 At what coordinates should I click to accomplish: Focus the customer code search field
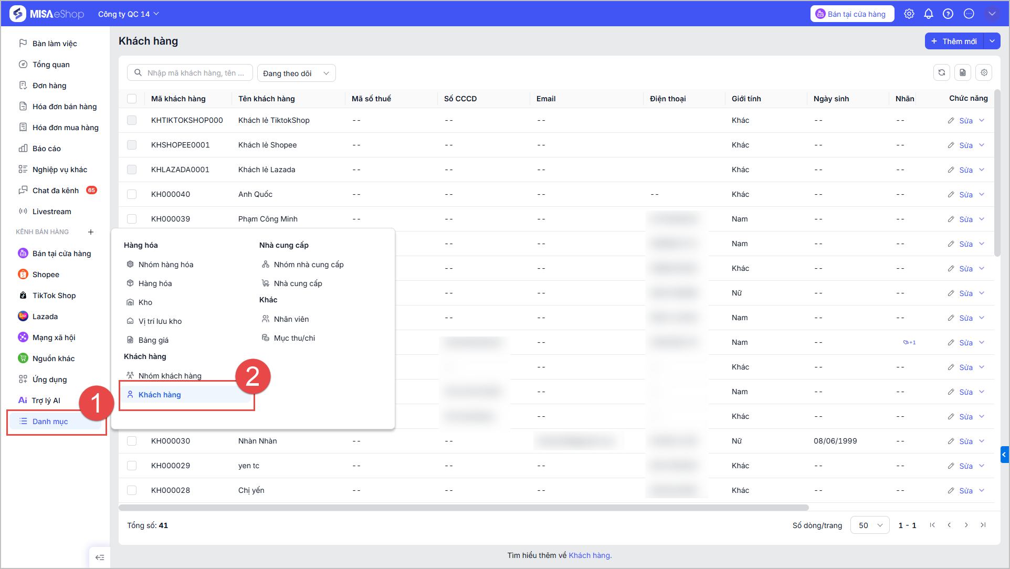point(190,73)
